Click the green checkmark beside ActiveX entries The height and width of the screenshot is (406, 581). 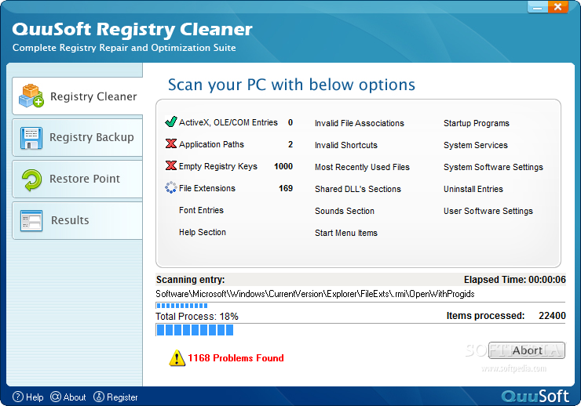[171, 121]
